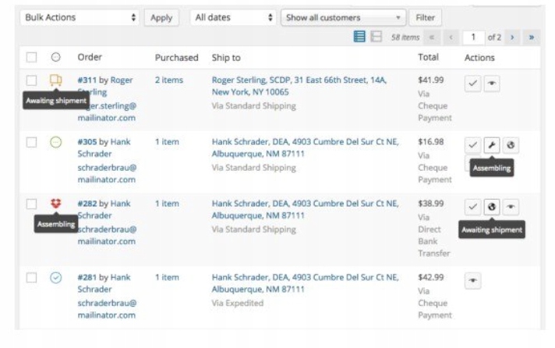
Task: Click the current page number field
Action: tap(473, 37)
